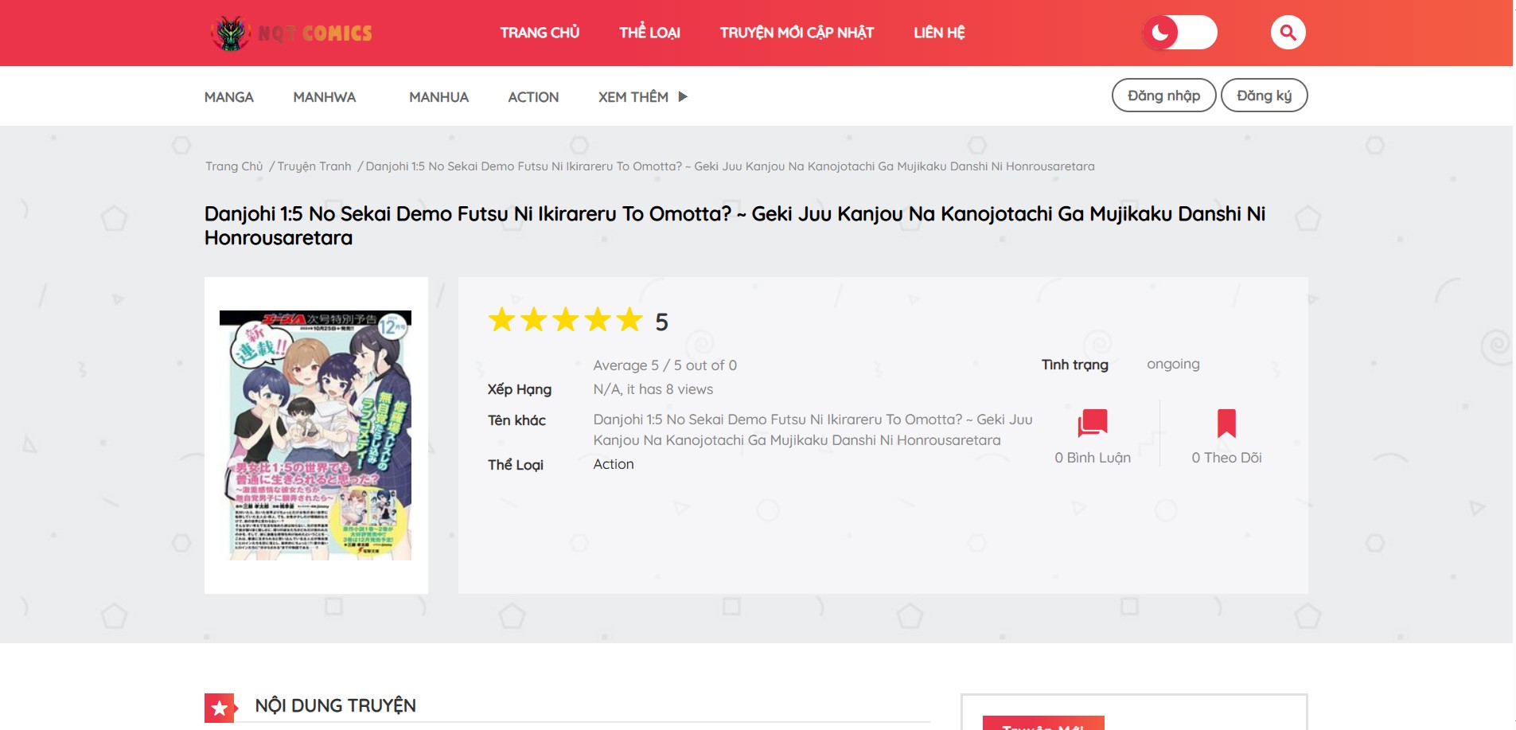The width and height of the screenshot is (1516, 730).
Task: Click the Đăng ký button
Action: click(x=1264, y=96)
